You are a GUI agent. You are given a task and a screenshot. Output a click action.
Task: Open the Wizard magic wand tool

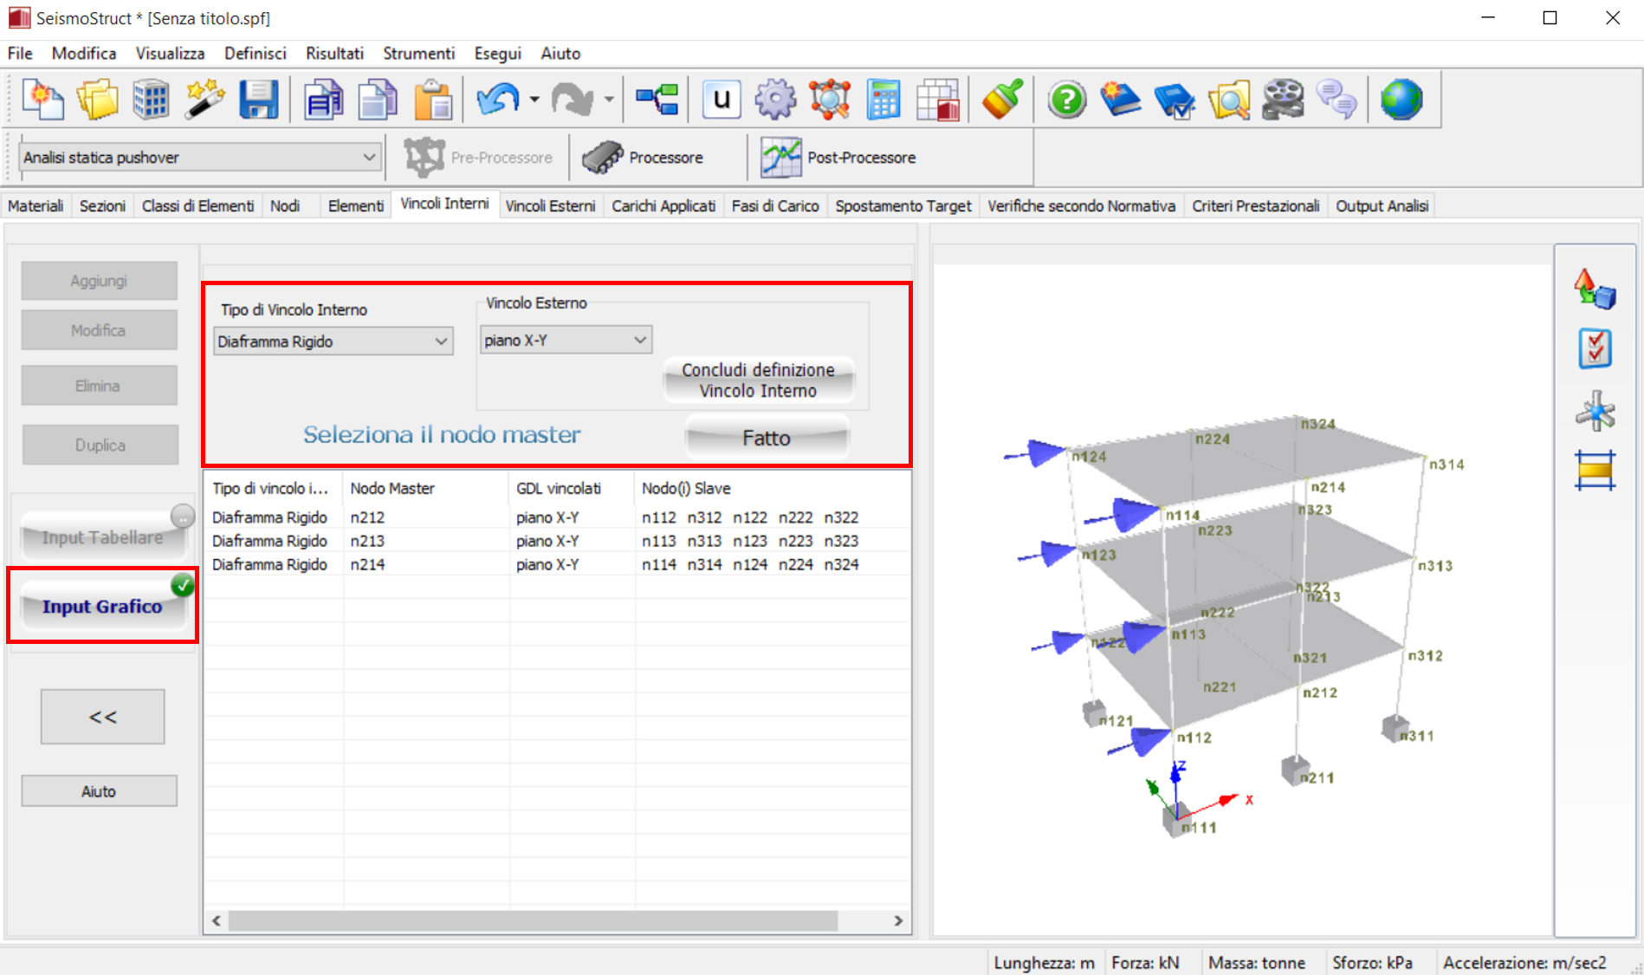tap(204, 100)
